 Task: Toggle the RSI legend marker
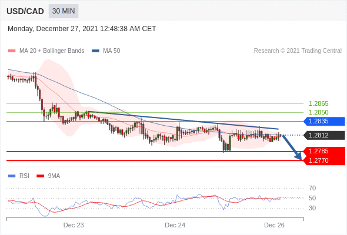point(12,176)
